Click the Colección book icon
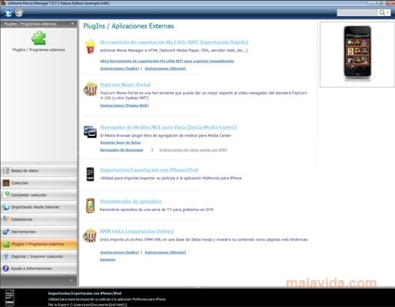Image resolution: width=395 pixels, height=307 pixels. (x=6, y=183)
